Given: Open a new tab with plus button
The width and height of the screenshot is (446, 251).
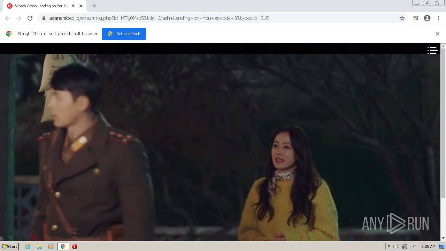Looking at the screenshot, I should tap(94, 6).
